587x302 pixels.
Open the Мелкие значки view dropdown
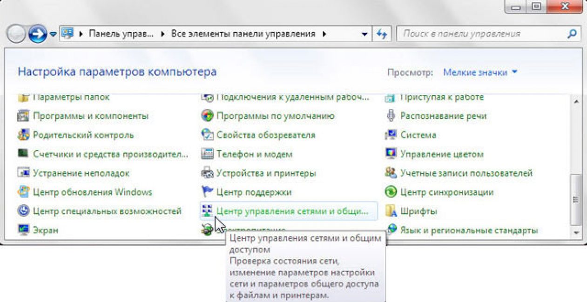pos(480,72)
